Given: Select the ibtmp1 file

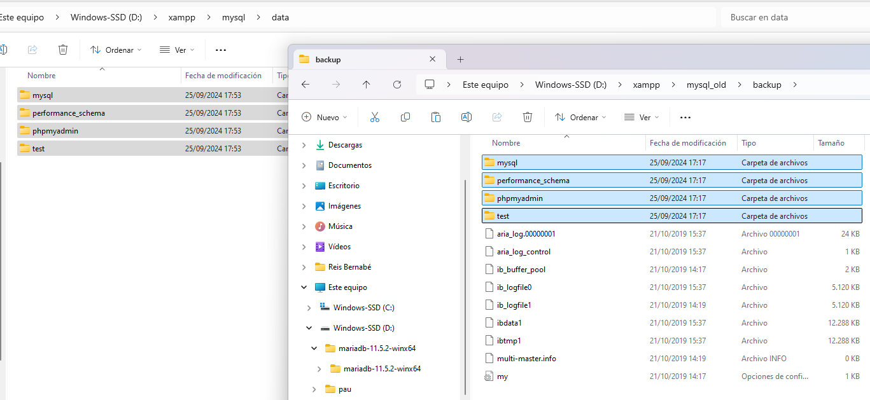Looking at the screenshot, I should (672, 341).
